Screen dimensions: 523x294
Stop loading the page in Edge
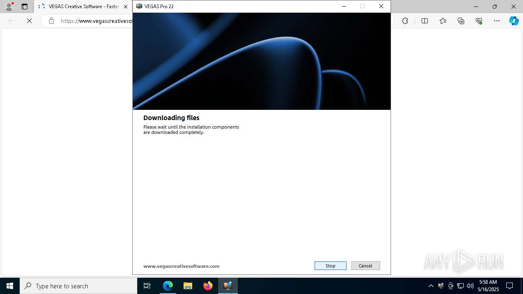(x=29, y=21)
